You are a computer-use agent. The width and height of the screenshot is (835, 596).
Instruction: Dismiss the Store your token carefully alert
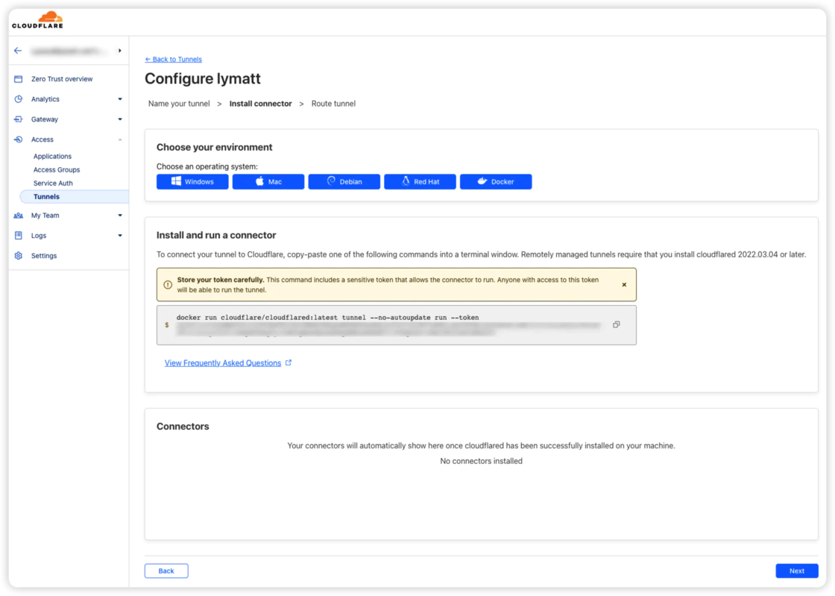tap(624, 284)
